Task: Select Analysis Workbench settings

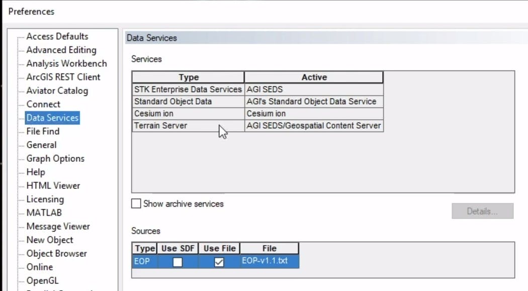Action: [x=66, y=63]
